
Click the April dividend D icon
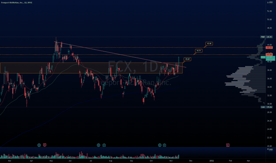pyautogui.click(x=39, y=145)
